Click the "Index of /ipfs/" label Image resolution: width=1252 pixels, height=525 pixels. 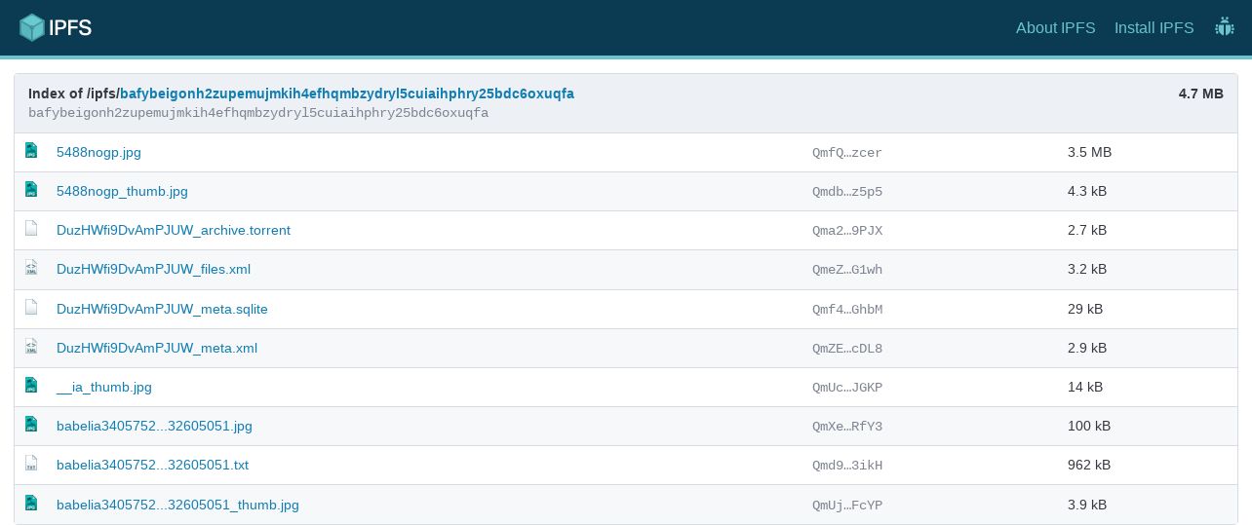[x=74, y=94]
